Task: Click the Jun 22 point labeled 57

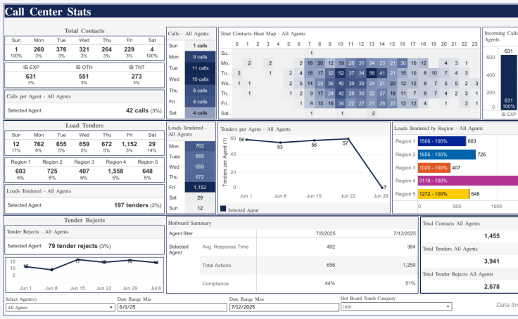Action: click(348, 139)
